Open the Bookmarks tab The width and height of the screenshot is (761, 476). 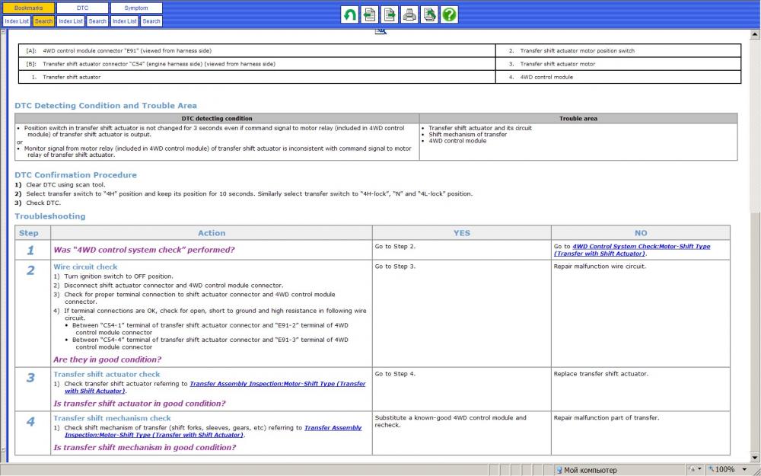pos(28,8)
